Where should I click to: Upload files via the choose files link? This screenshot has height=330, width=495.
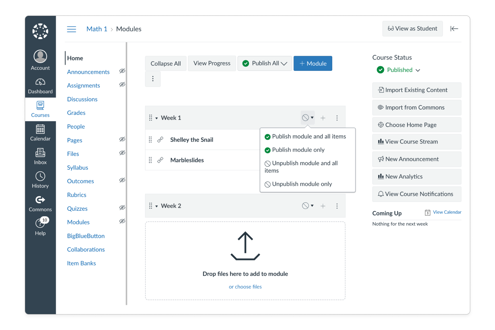click(245, 287)
